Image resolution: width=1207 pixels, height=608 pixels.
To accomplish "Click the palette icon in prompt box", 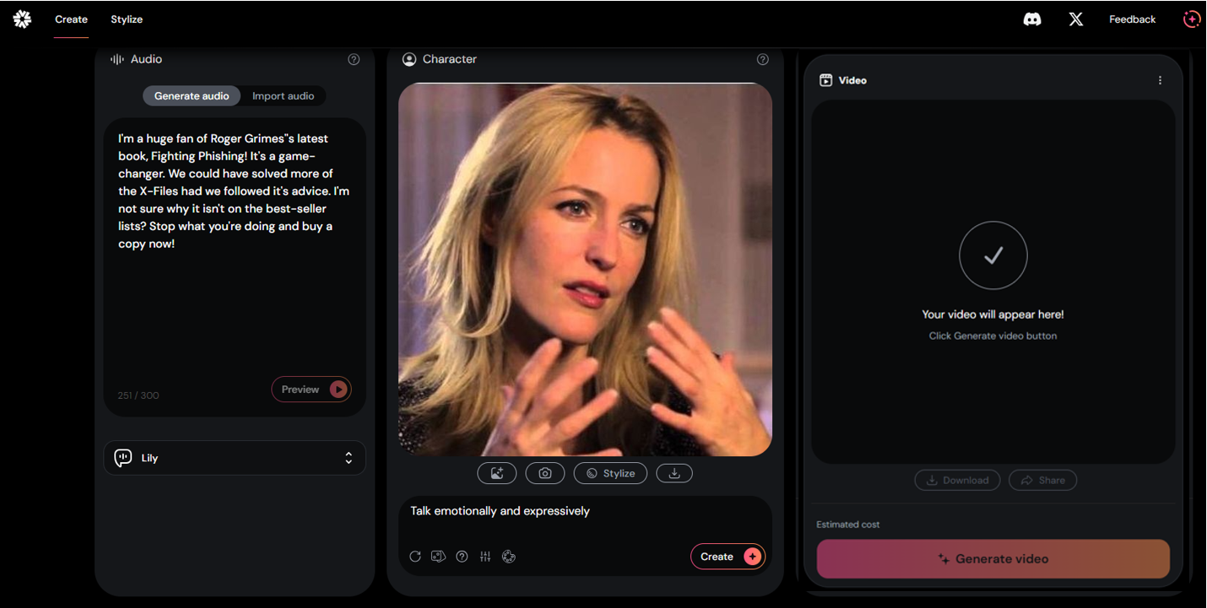I will pos(509,557).
